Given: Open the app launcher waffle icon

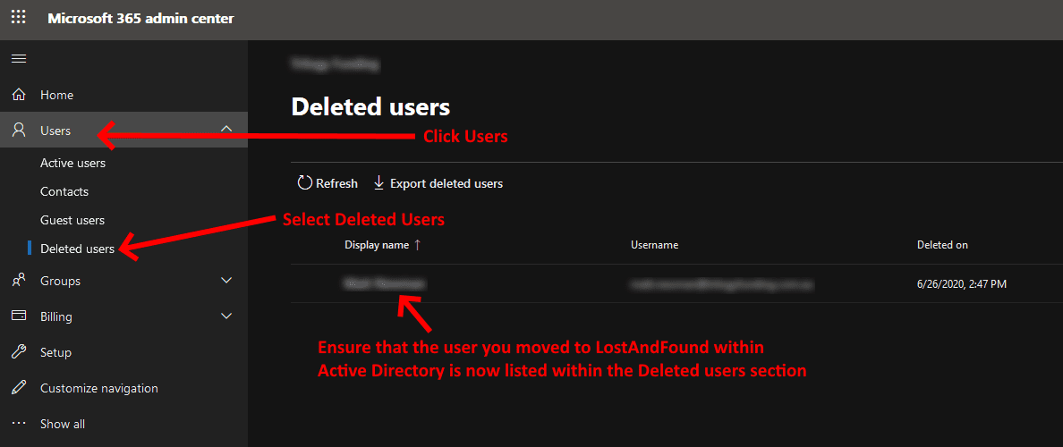Looking at the screenshot, I should pyautogui.click(x=19, y=18).
